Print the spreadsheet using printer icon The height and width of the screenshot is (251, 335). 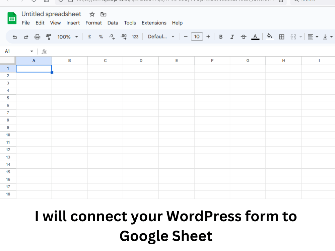38,37
